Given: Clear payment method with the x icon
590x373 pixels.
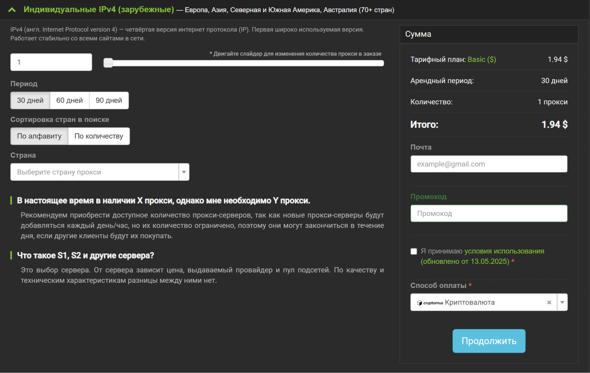Looking at the screenshot, I should (549, 302).
